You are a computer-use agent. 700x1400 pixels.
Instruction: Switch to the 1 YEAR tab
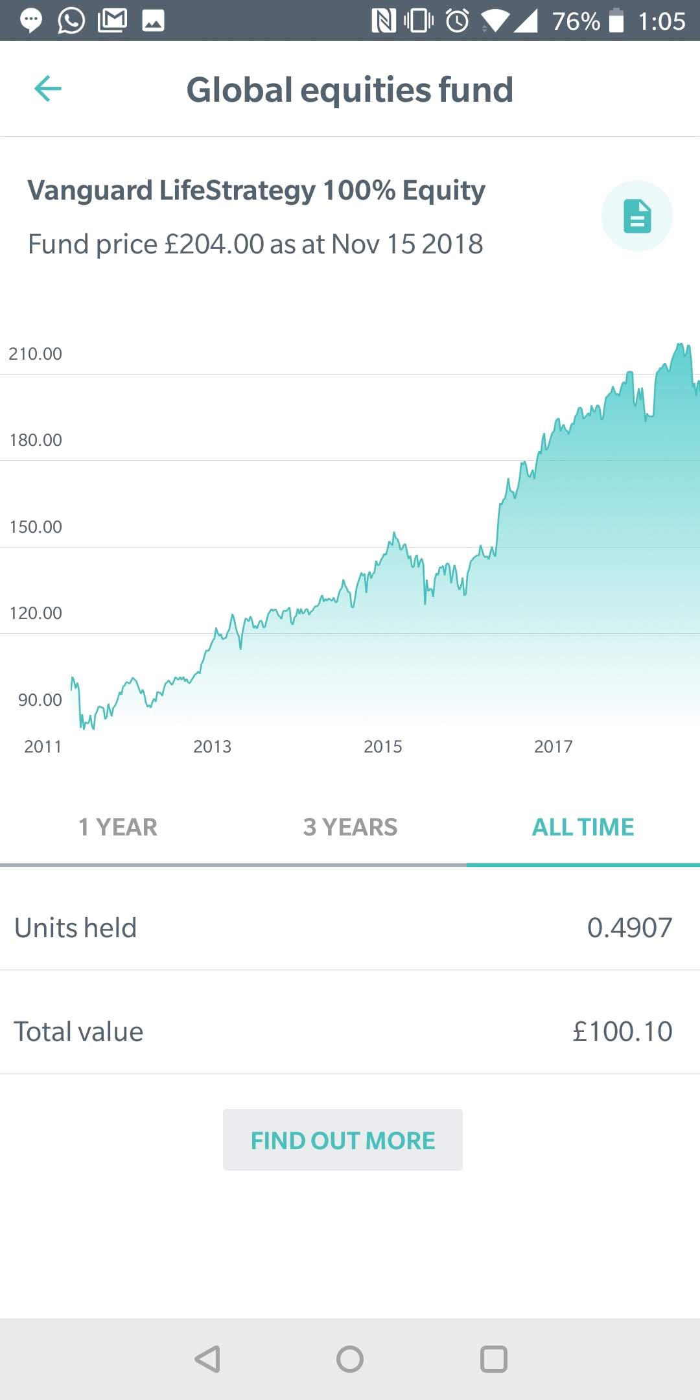117,827
